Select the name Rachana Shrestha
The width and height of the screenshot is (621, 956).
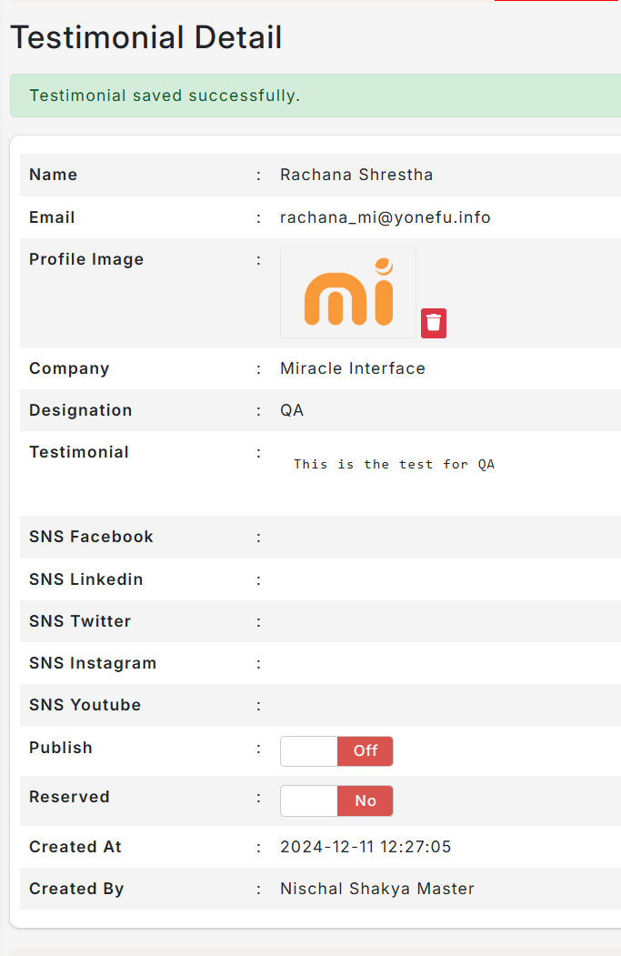click(356, 175)
